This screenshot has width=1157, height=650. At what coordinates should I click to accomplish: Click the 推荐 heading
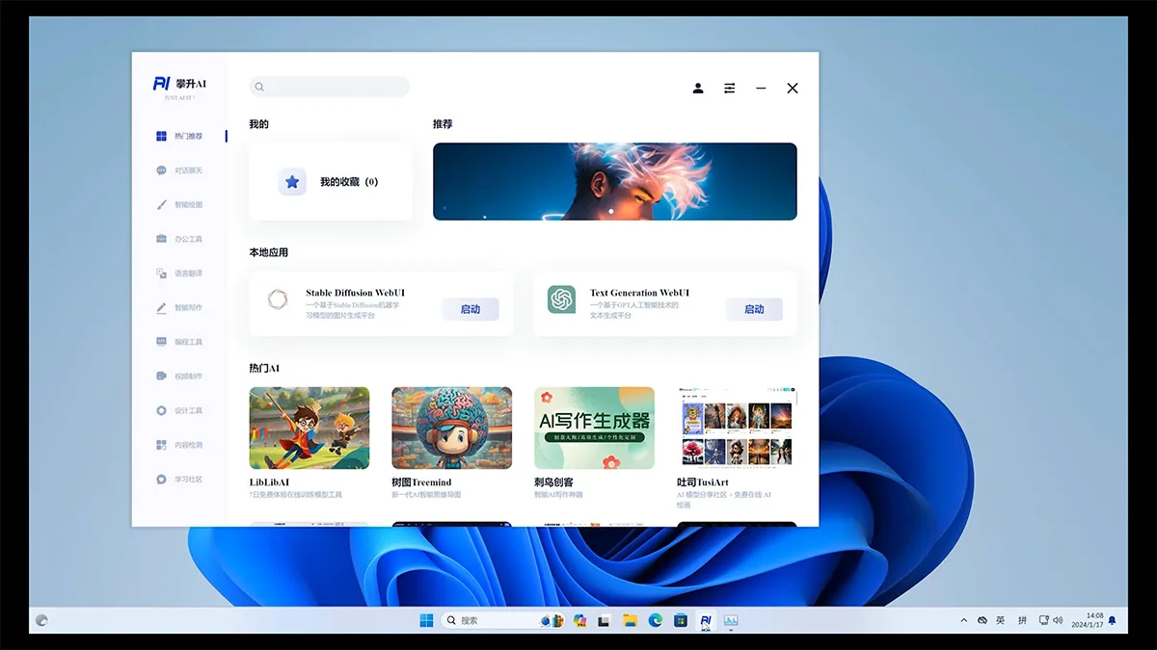pos(443,124)
